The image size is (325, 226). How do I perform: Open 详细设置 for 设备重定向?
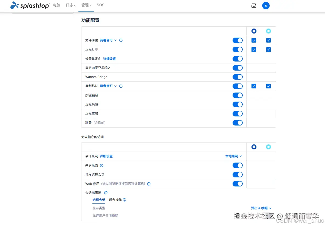[x=109, y=58]
